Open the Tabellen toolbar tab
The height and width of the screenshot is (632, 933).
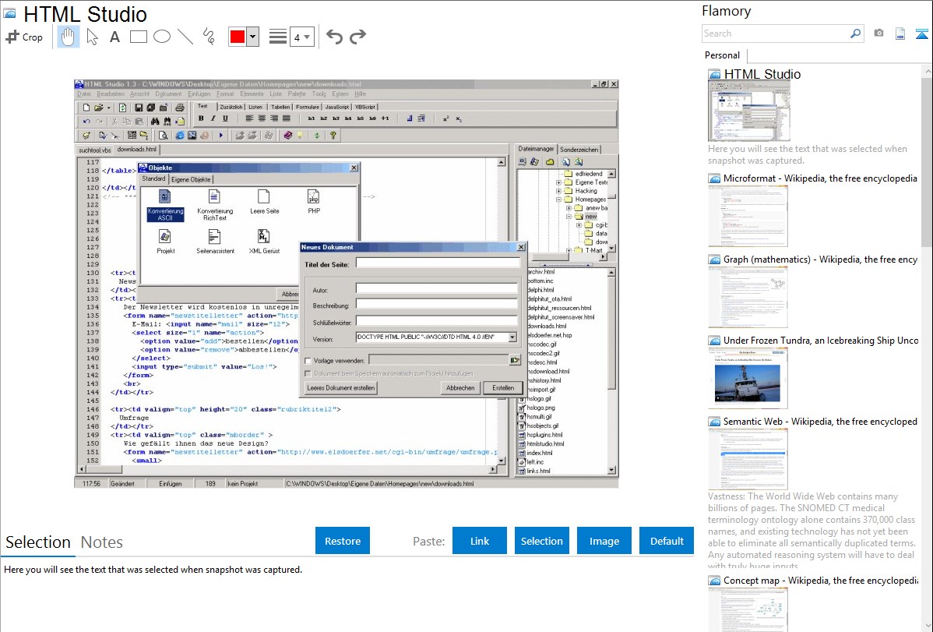click(x=280, y=108)
